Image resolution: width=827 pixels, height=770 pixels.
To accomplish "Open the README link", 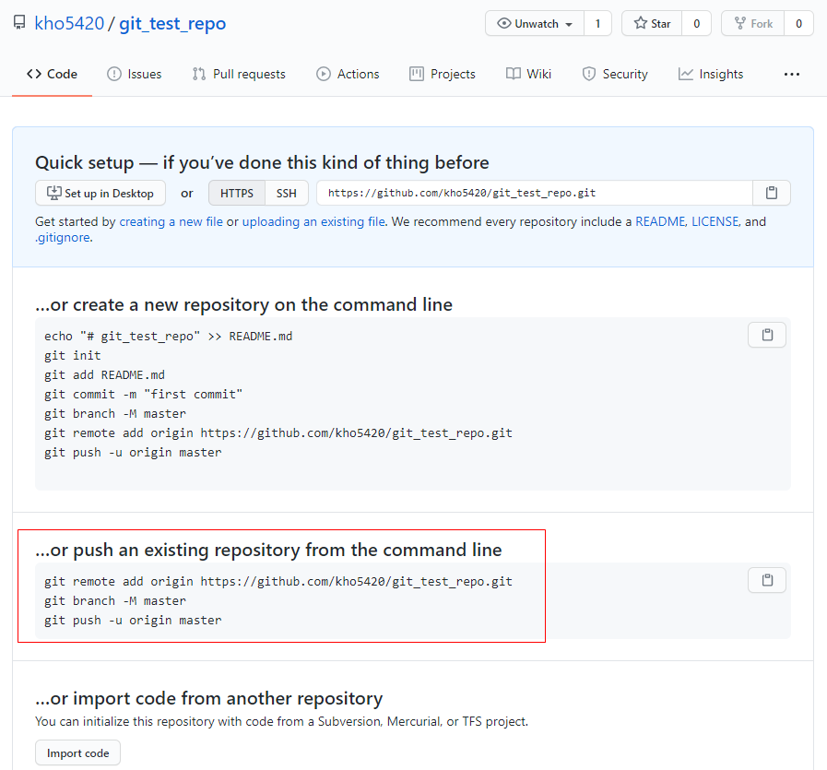I will pyautogui.click(x=660, y=221).
